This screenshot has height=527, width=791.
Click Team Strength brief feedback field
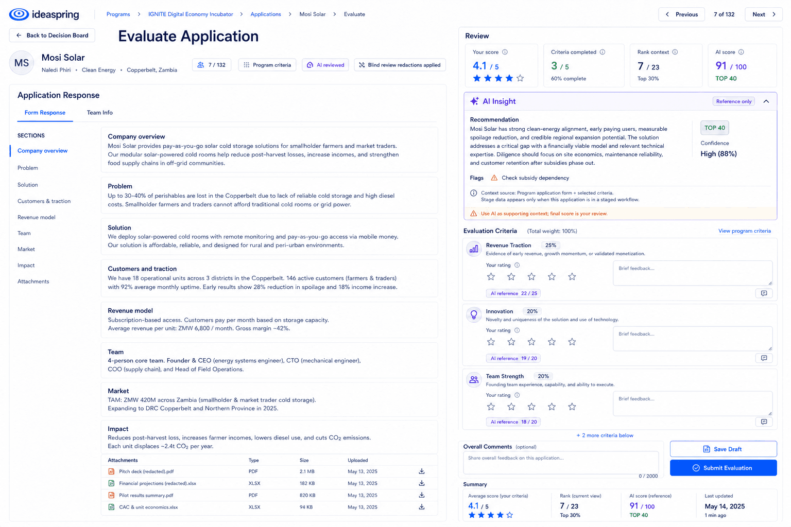pyautogui.click(x=693, y=403)
